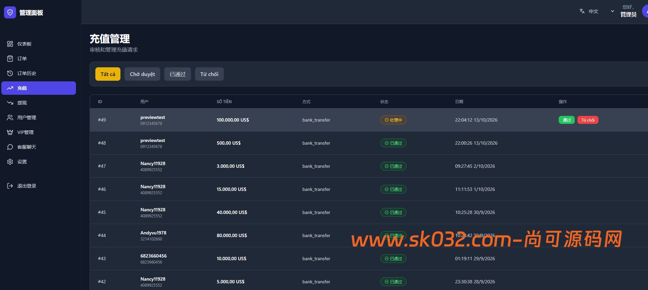Click the 退出登录 logout arrow icon
Viewport: 648px width, 290px height.
(x=10, y=186)
